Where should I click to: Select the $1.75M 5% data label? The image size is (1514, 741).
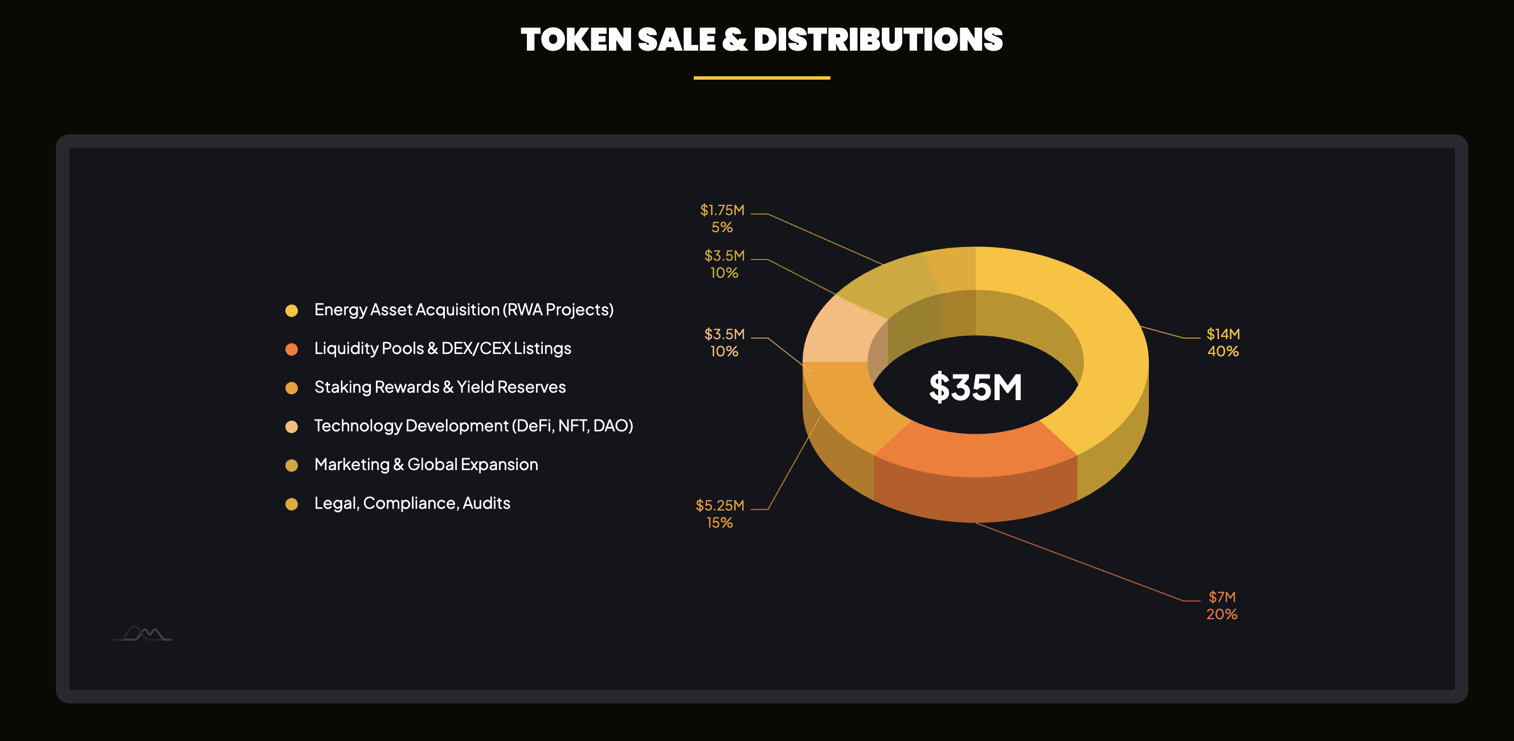[x=722, y=219]
